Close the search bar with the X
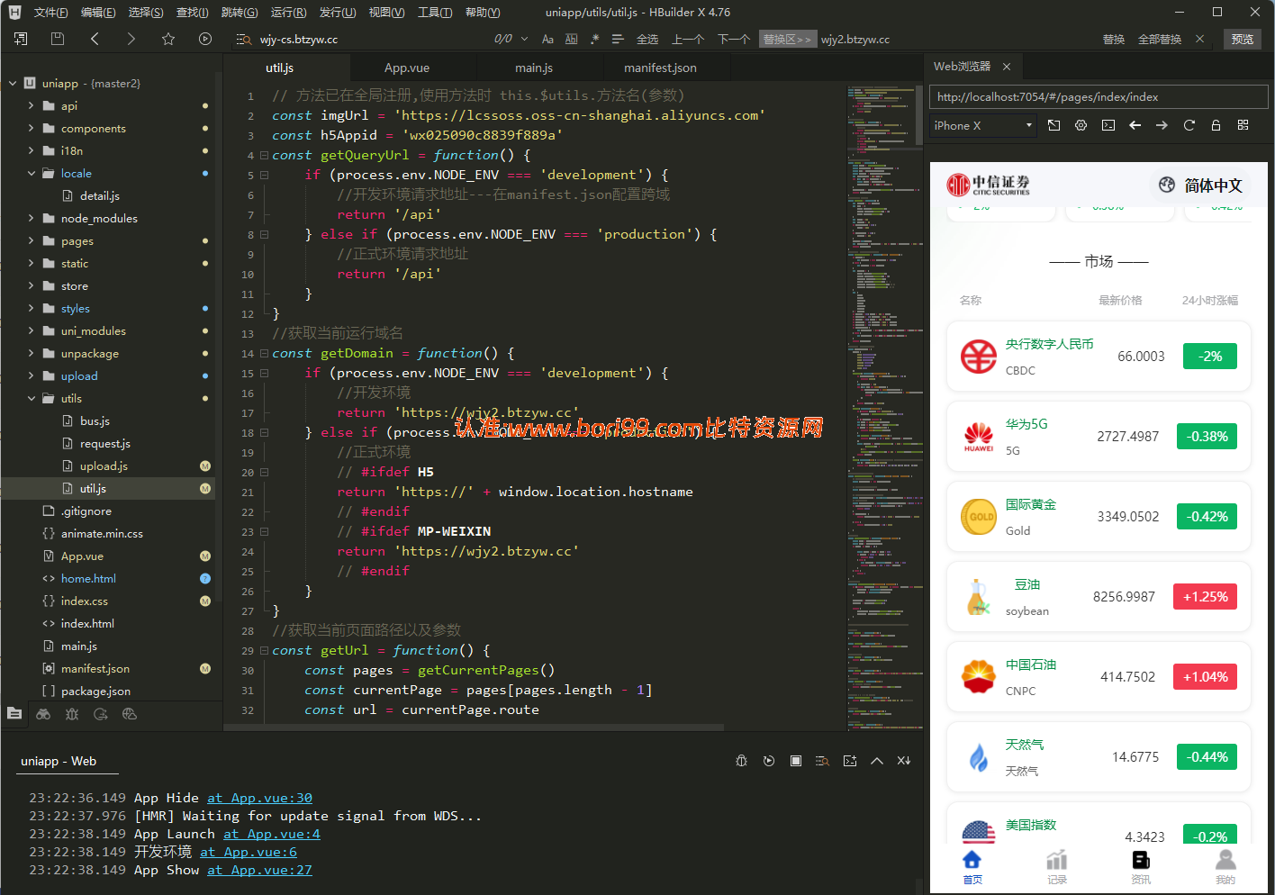The width and height of the screenshot is (1275, 895). click(x=1199, y=39)
